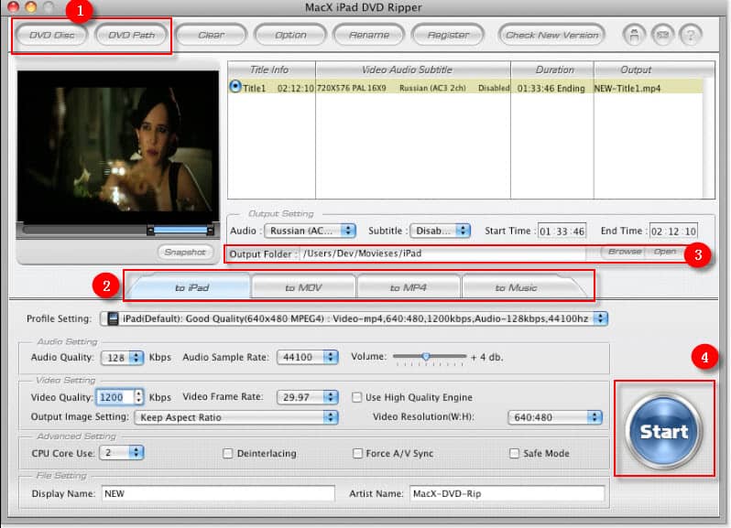Enable Safe Mode checkbox
Viewport: 731px width, 528px height.
[x=514, y=453]
